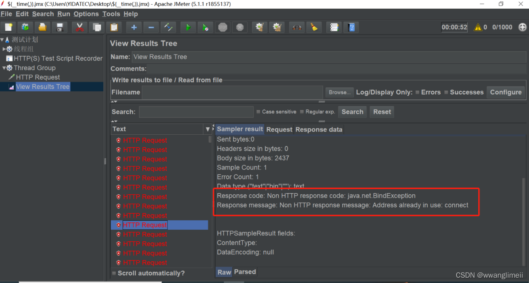Open the Help menu
The image size is (529, 283).
click(x=131, y=14)
